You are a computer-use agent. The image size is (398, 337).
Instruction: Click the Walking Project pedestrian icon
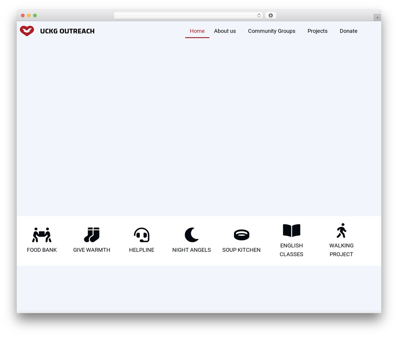[x=341, y=230]
